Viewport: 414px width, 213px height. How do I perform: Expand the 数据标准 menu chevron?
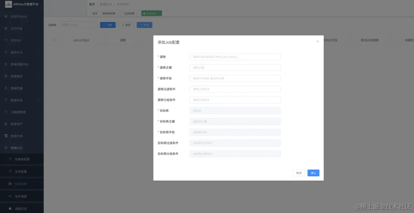pyautogui.click(x=38, y=100)
